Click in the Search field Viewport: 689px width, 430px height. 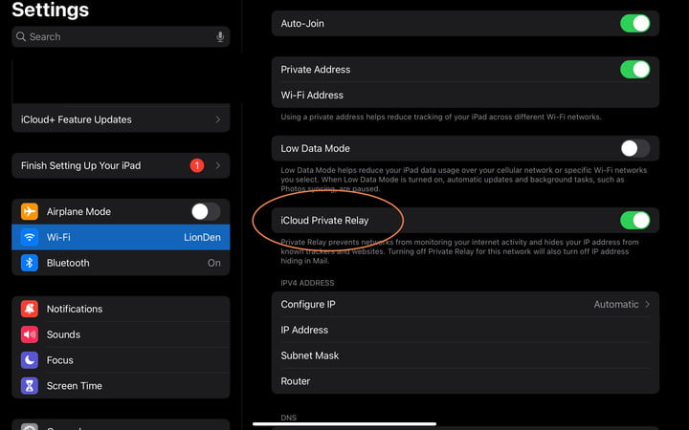pos(121,36)
